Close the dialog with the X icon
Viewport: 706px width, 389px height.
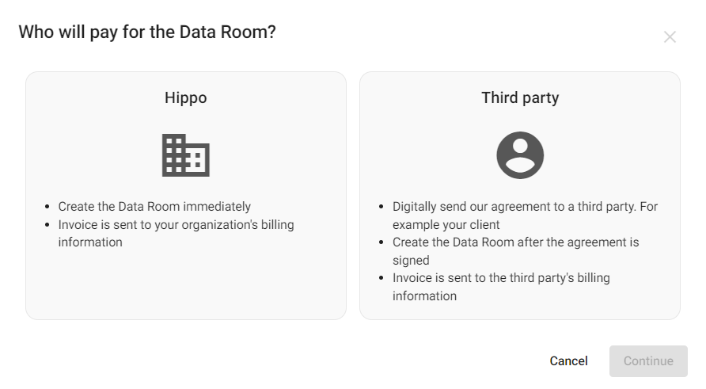[x=670, y=37]
